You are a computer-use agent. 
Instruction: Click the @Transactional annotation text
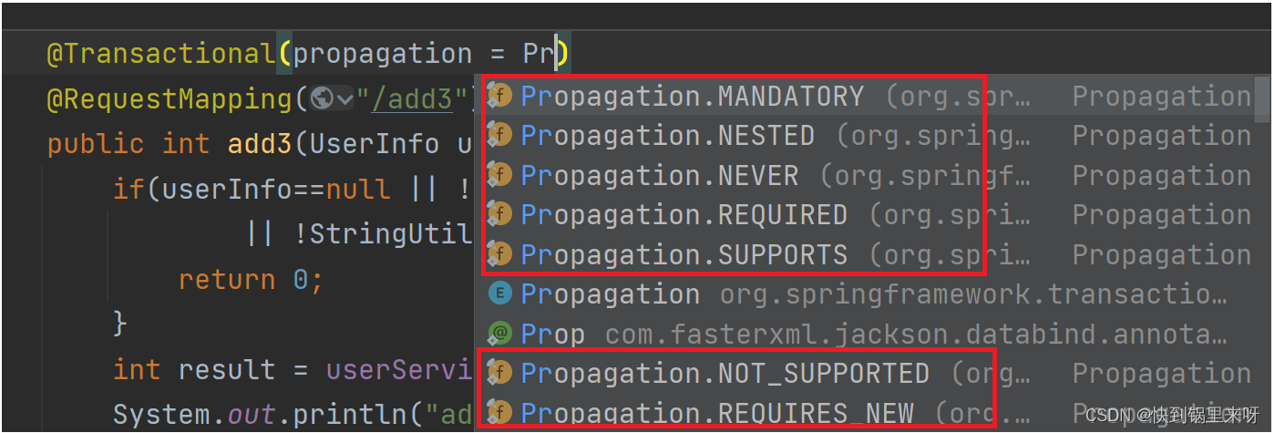[160, 54]
